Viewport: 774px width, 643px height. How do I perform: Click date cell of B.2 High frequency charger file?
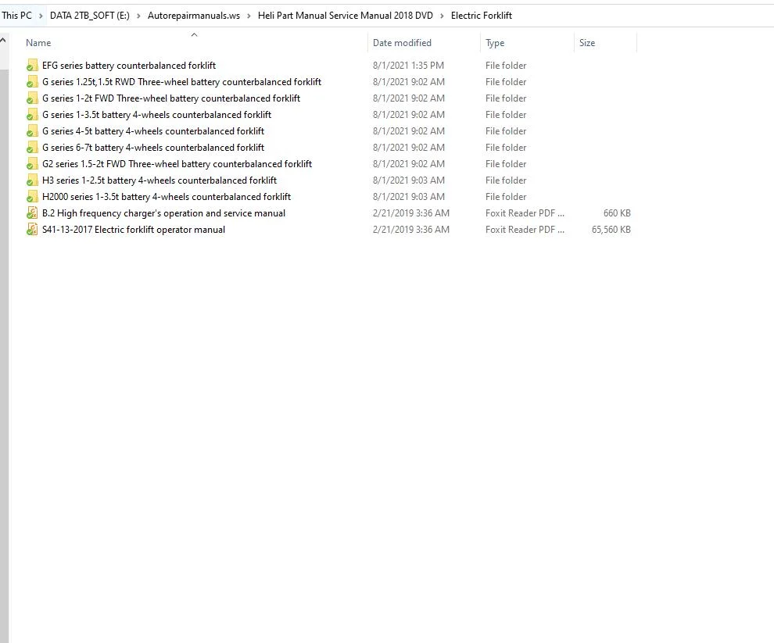pos(411,213)
